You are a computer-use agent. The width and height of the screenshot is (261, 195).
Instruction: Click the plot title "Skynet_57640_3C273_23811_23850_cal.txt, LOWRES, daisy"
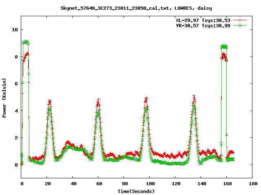click(x=136, y=8)
